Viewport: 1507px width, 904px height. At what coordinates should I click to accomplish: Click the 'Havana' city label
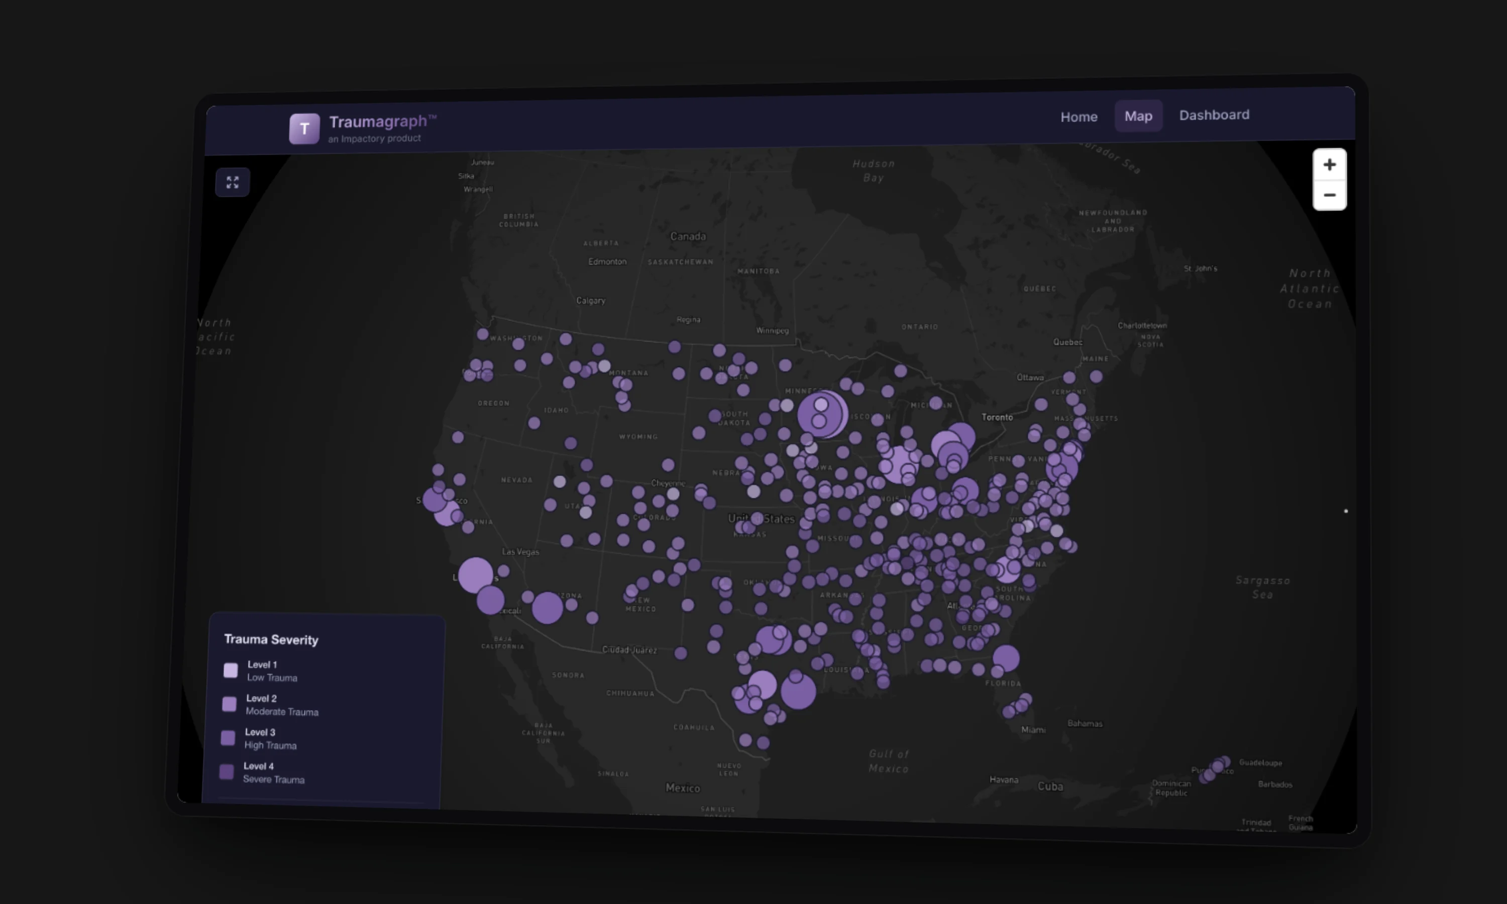pos(1004,780)
